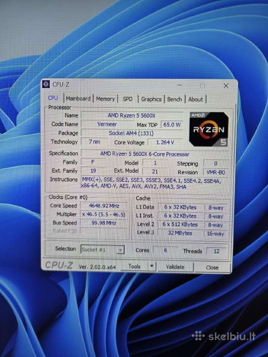Click the Cores value 6
Screen dimensions: 268x357
(x=166, y=250)
